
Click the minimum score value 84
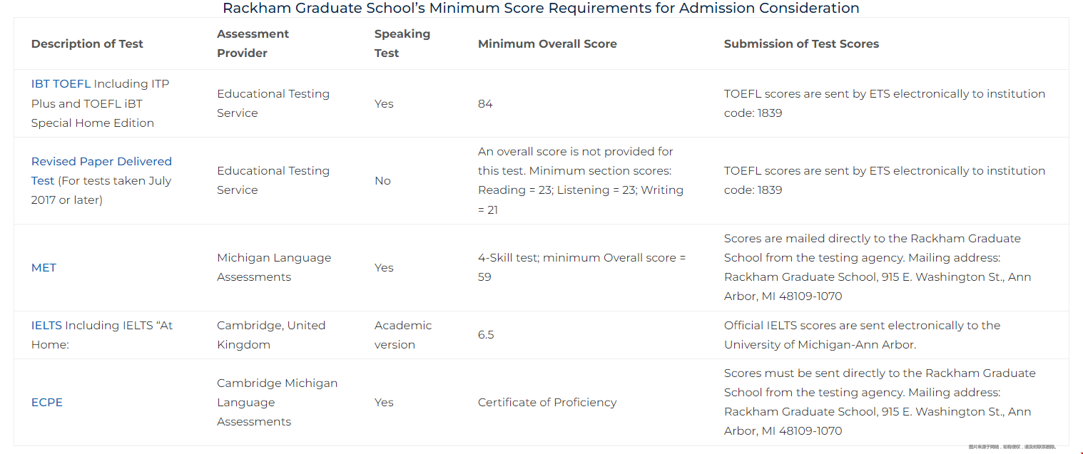coord(485,104)
